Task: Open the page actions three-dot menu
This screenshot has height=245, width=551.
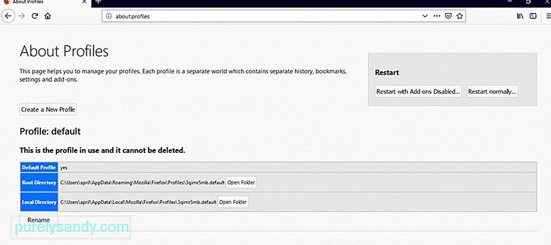Action: click(437, 16)
